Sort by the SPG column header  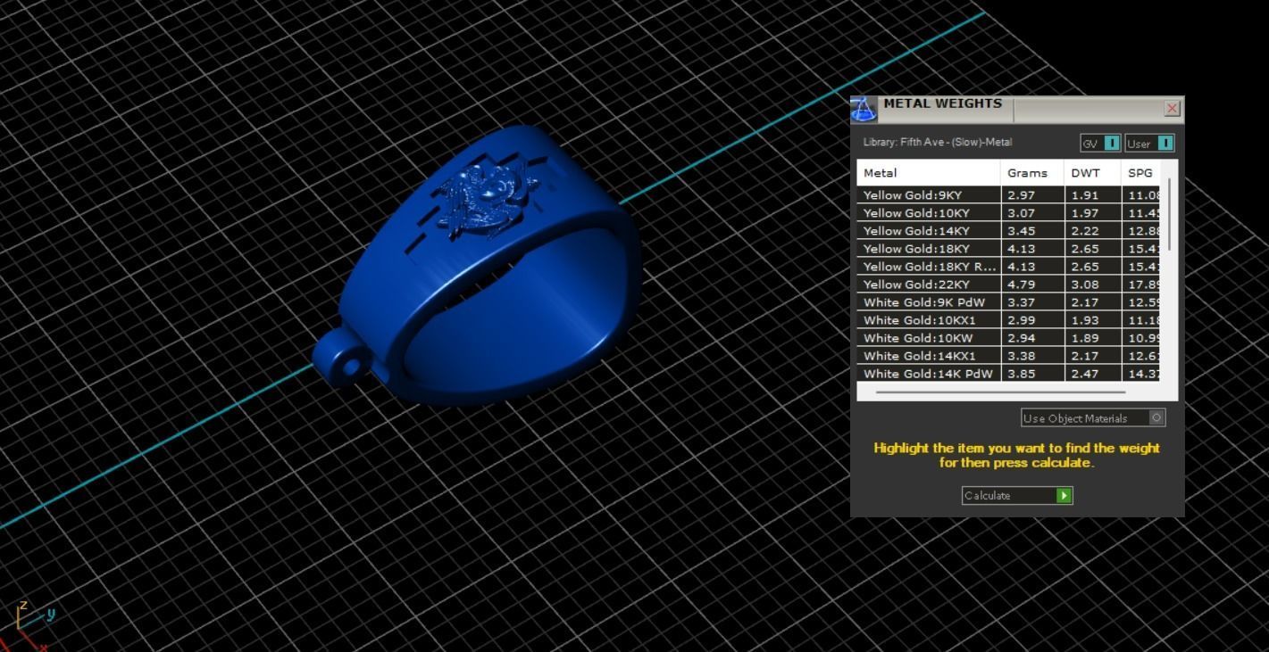1140,173
